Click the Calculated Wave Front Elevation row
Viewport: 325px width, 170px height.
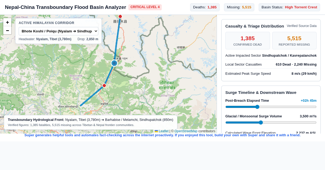(x=271, y=132)
